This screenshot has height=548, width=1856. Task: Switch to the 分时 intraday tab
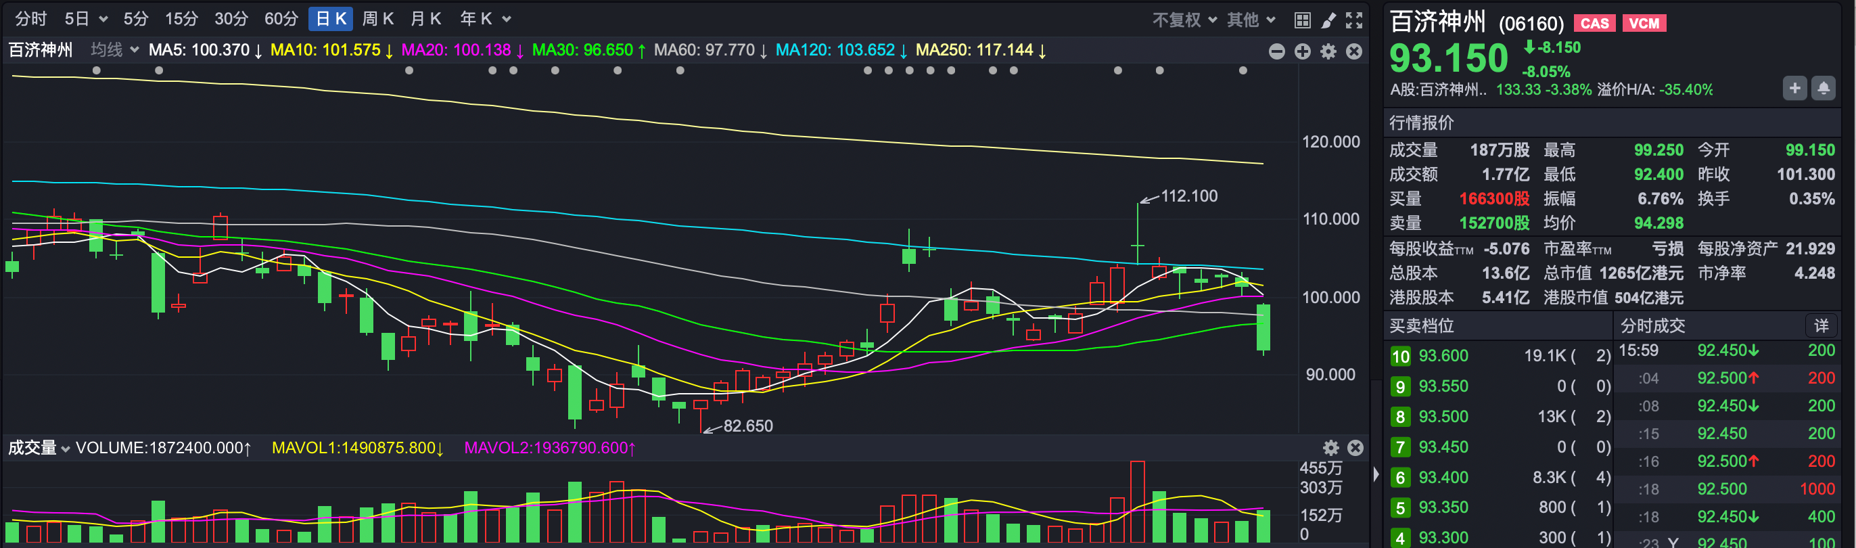[x=31, y=19]
